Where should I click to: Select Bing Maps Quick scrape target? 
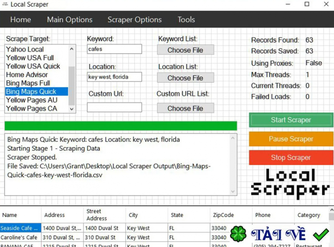pos(37,92)
